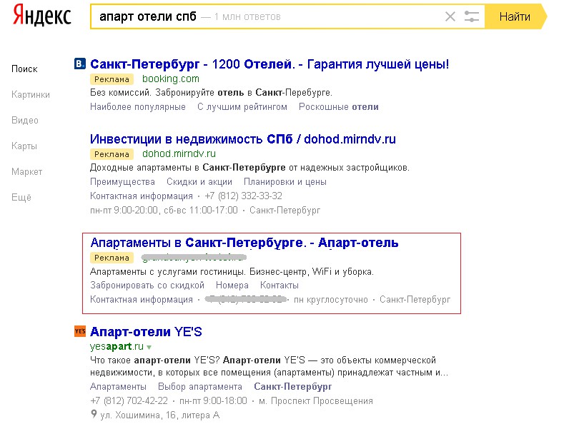Image resolution: width=564 pixels, height=424 pixels.
Task: Open Выбор апартамента sitelink
Action: 200,387
